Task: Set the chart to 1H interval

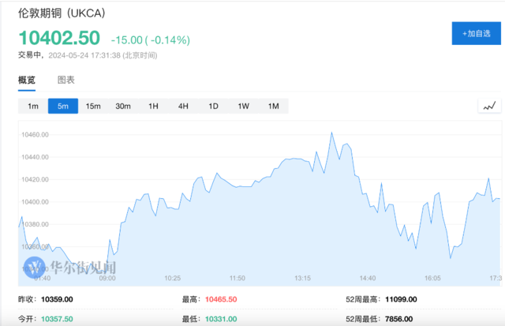Action: click(x=153, y=106)
